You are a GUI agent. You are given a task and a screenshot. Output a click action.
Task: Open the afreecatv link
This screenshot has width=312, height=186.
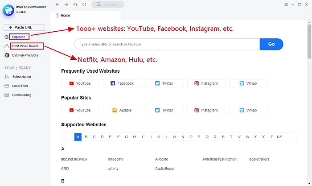point(115,159)
